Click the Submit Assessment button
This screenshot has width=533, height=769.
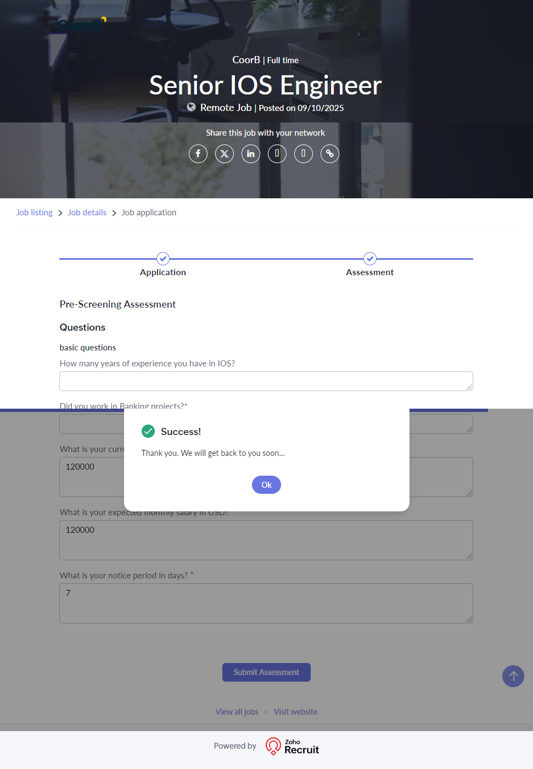pyautogui.click(x=266, y=672)
